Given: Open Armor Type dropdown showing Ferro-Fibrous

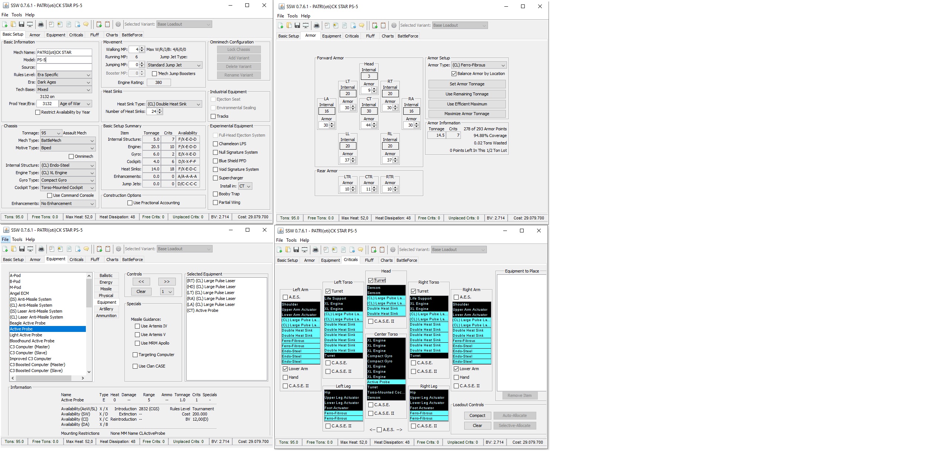Looking at the screenshot, I should click(479, 65).
